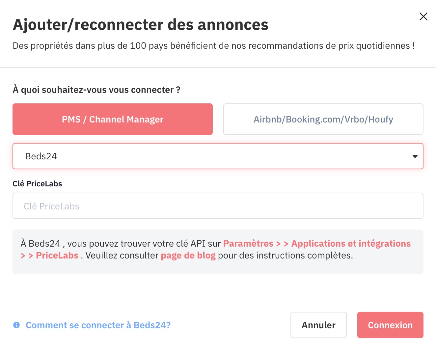
Task: Click the Connexion button
Action: point(390,325)
